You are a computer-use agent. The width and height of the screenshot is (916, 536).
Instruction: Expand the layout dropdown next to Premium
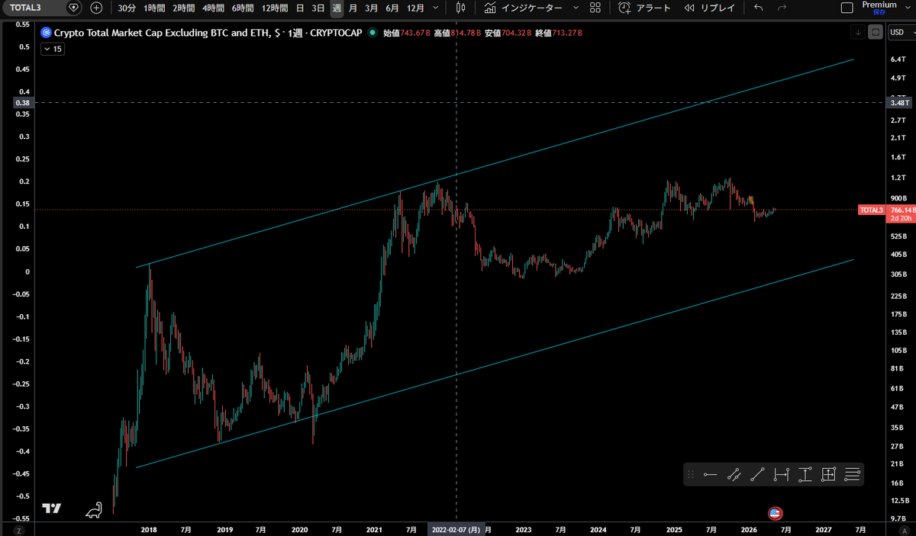pyautogui.click(x=907, y=8)
